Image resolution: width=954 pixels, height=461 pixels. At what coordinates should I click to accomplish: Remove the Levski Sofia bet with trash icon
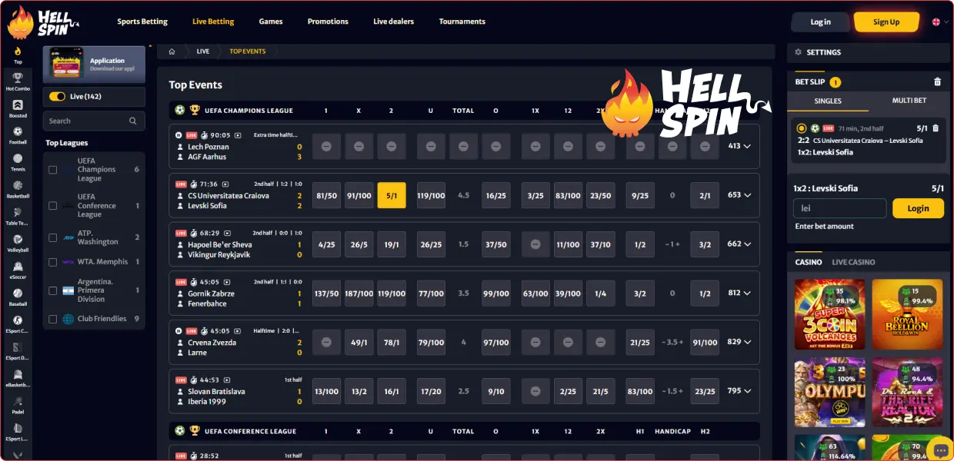[x=936, y=128]
